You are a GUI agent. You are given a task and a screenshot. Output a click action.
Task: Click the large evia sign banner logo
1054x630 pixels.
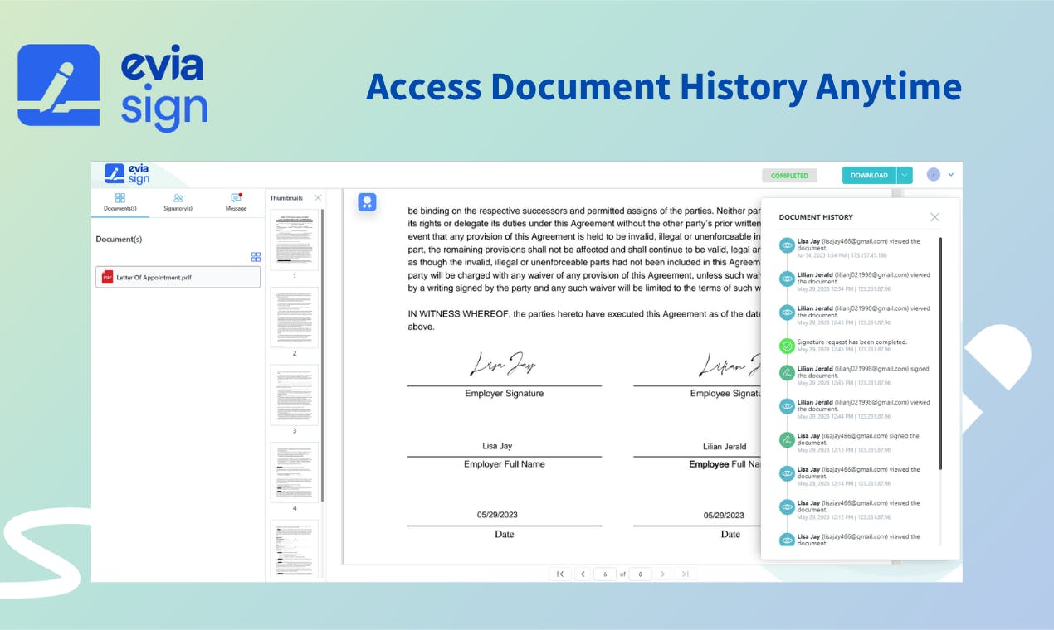click(112, 87)
